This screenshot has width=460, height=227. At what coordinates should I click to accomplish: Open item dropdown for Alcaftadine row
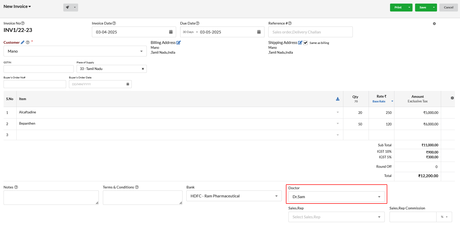[x=337, y=112]
